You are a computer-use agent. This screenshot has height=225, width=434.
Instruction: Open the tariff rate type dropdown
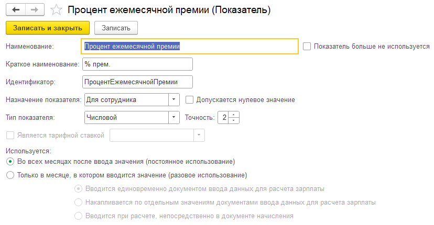[x=199, y=136]
